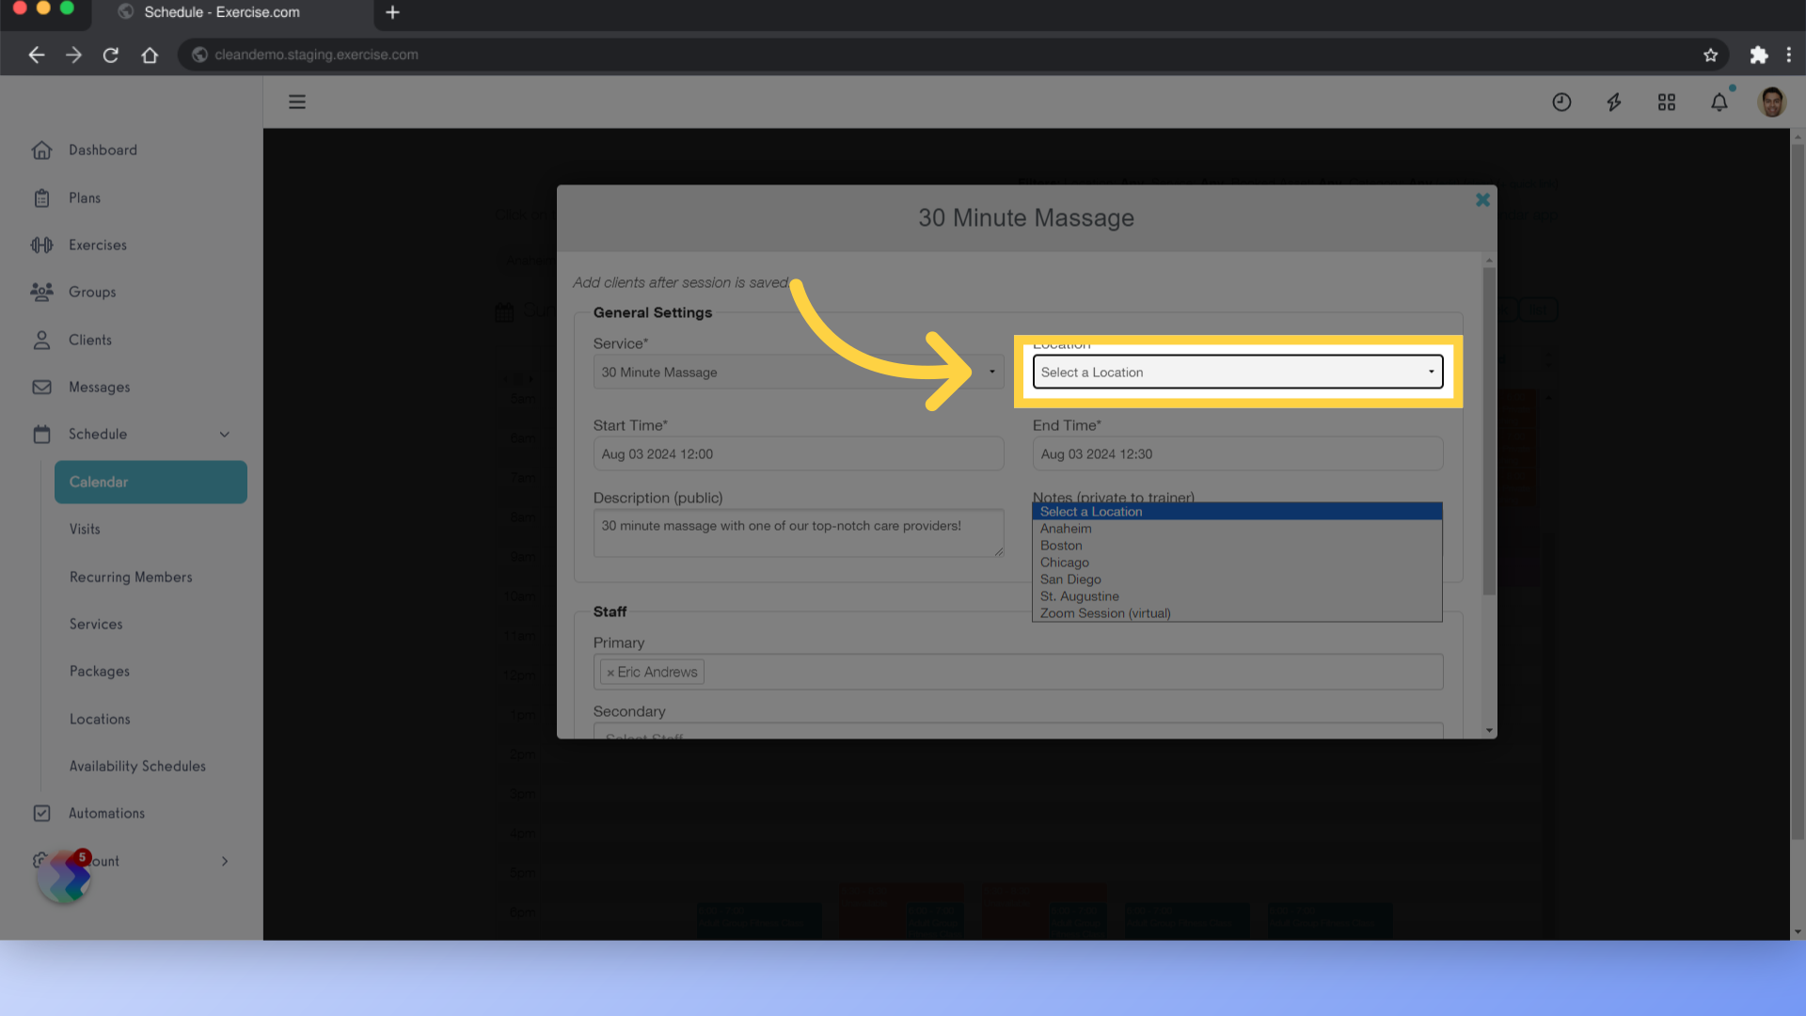Click the Automations checkbox icon
The image size is (1806, 1016).
click(41, 813)
